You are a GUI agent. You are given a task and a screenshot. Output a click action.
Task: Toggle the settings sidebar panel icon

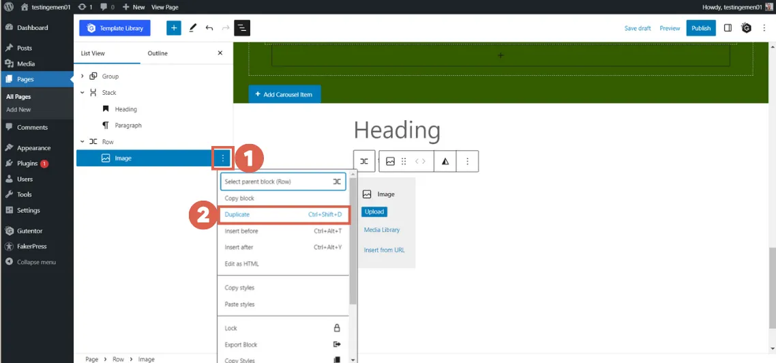(728, 28)
